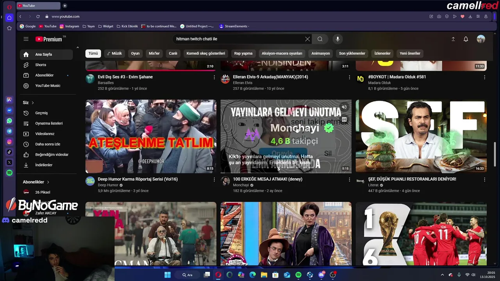Screen dimensions: 500x281
Task: Select the Rap yapma filter chip
Action: (x=243, y=53)
